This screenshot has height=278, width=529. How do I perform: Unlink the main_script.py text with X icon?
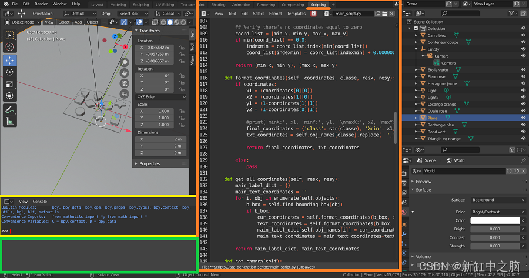(x=391, y=14)
